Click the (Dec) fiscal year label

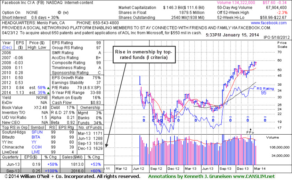point(7,48)
